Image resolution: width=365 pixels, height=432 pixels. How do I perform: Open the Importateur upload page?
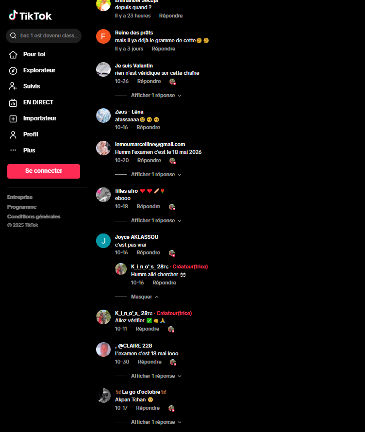point(40,118)
